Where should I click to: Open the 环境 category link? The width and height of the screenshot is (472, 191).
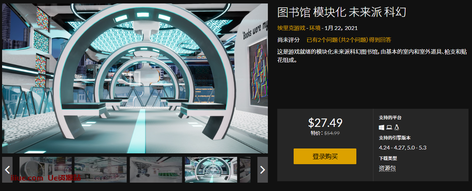click(x=314, y=28)
